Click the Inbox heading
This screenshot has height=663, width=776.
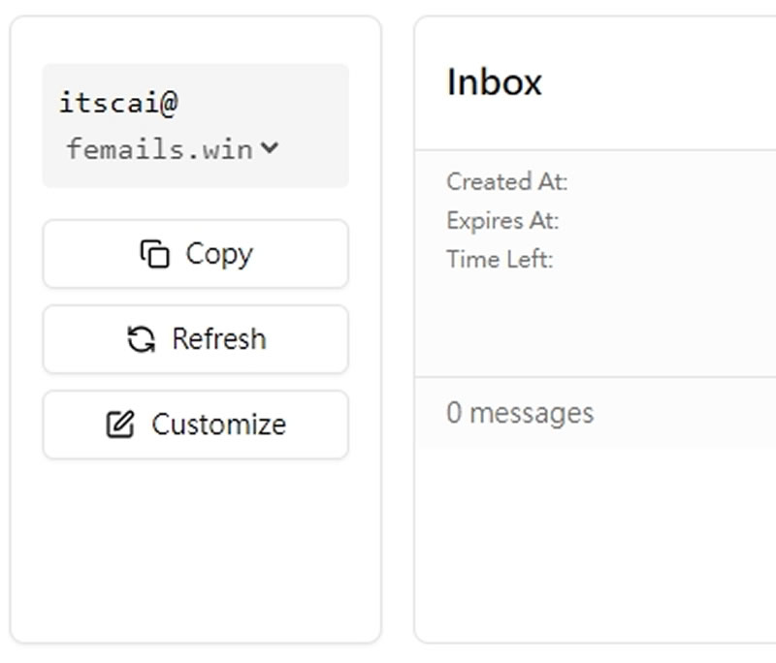click(x=494, y=82)
